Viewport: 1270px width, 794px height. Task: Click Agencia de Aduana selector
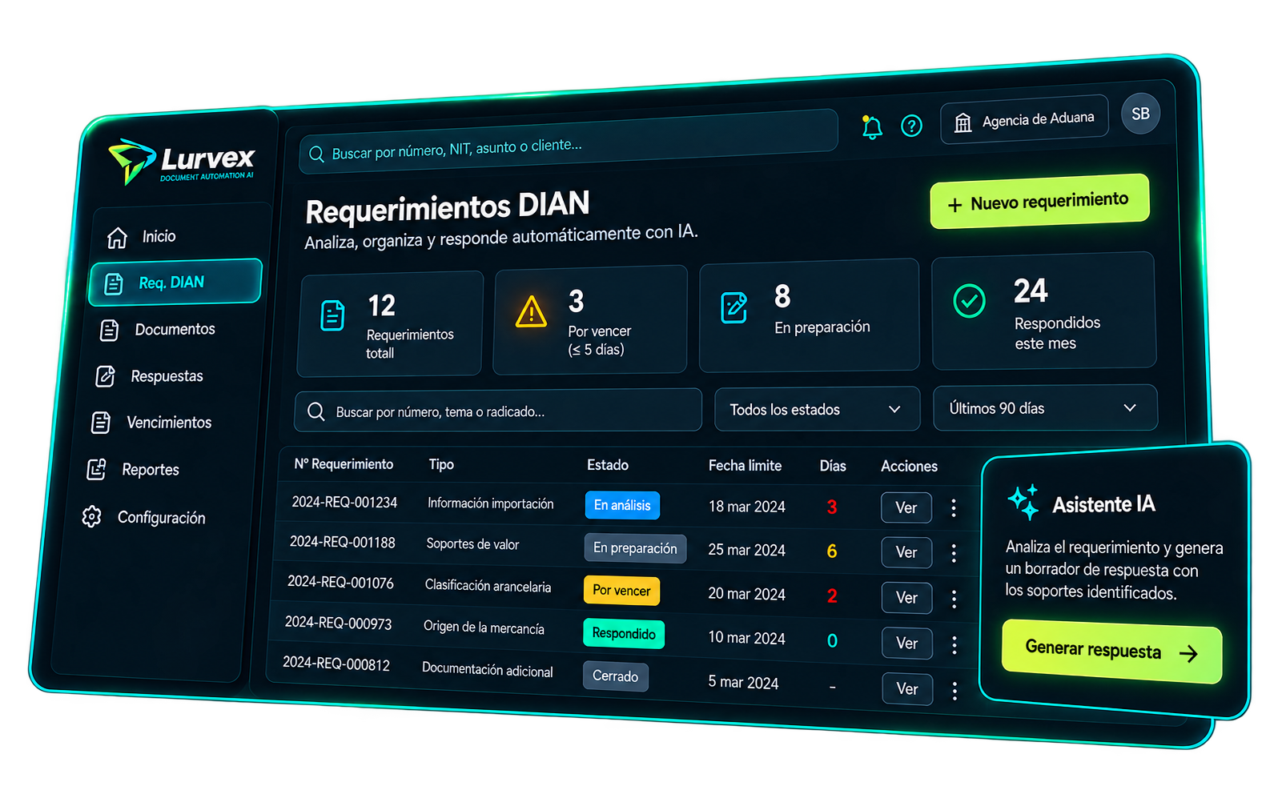coord(1024,120)
